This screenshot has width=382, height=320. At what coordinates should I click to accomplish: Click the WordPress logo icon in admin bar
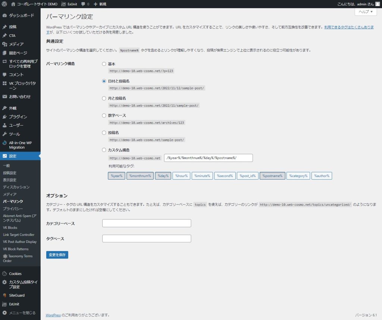click(4, 4)
